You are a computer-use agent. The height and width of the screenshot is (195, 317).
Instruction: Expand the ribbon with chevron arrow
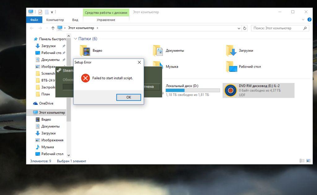click(303, 19)
